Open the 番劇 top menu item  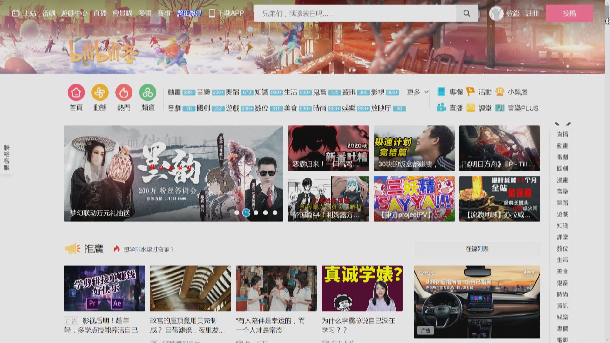[x=49, y=13]
